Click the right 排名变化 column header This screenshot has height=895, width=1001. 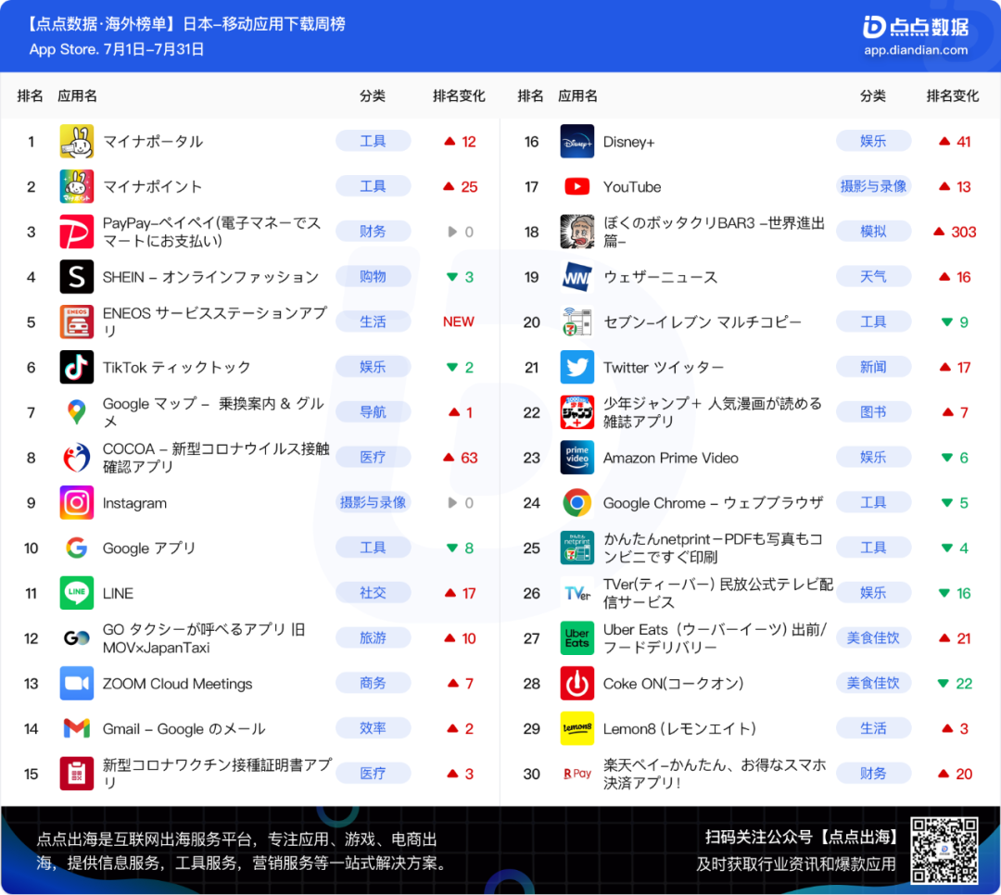(953, 95)
